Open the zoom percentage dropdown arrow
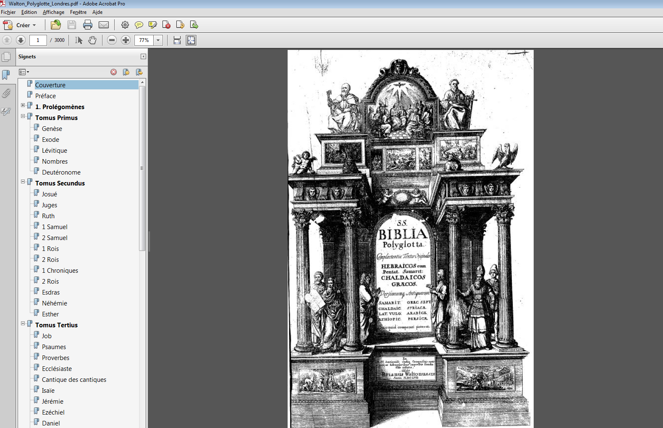 [158, 40]
